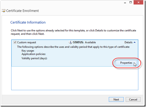Collapse the Details section
Image resolution: width=146 pixels, height=107 pixels.
coord(130,42)
